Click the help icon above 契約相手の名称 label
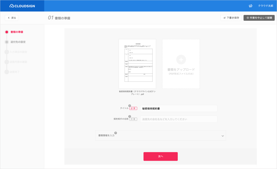 (130, 117)
